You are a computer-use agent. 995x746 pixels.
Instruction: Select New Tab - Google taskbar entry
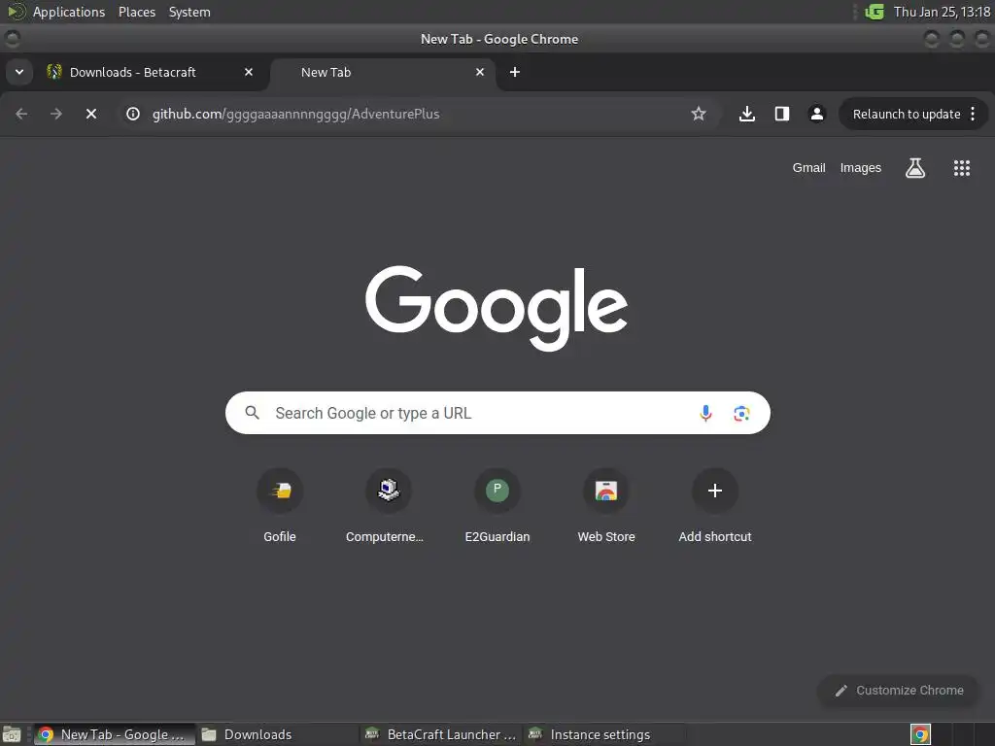[115, 734]
